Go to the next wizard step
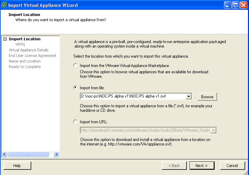 [202, 166]
